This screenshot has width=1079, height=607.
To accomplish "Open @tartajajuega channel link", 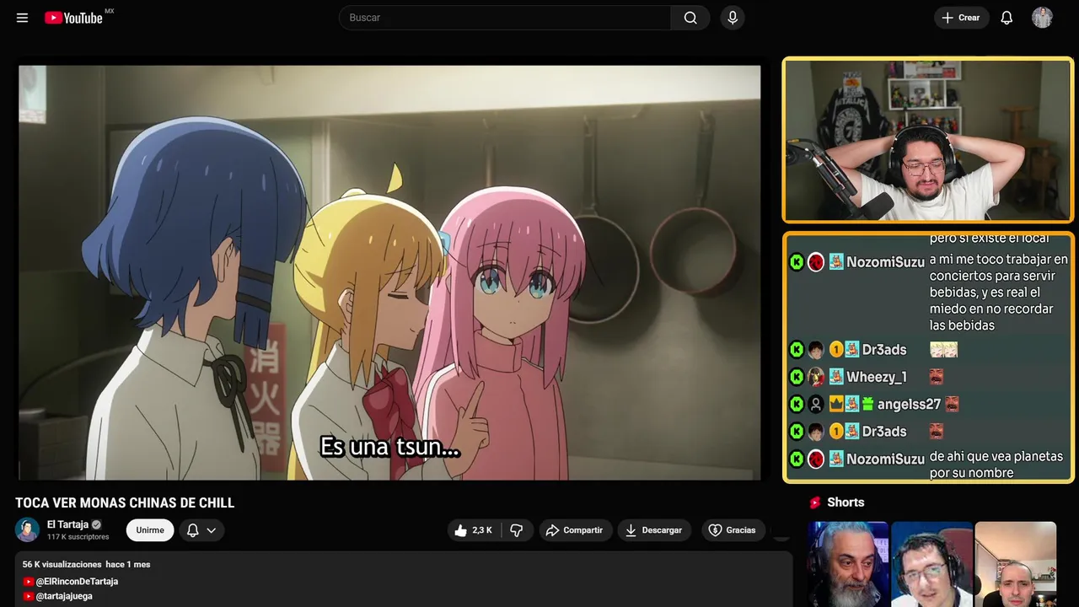I will [64, 596].
